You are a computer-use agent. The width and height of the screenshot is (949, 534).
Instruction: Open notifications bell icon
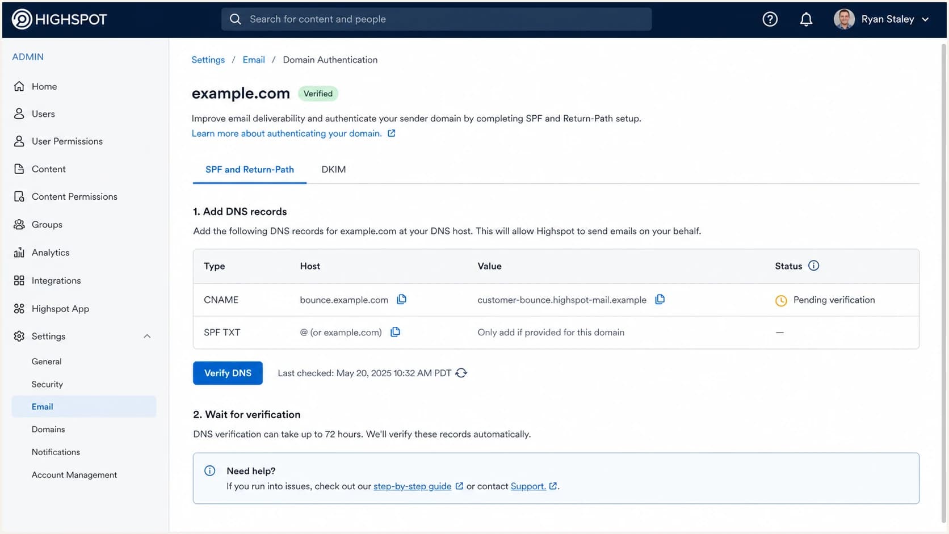(x=806, y=19)
